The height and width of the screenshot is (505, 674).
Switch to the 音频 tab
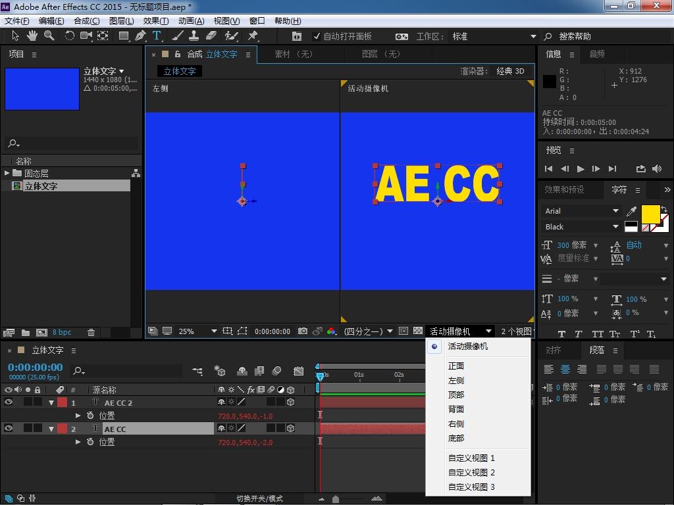pyautogui.click(x=596, y=54)
